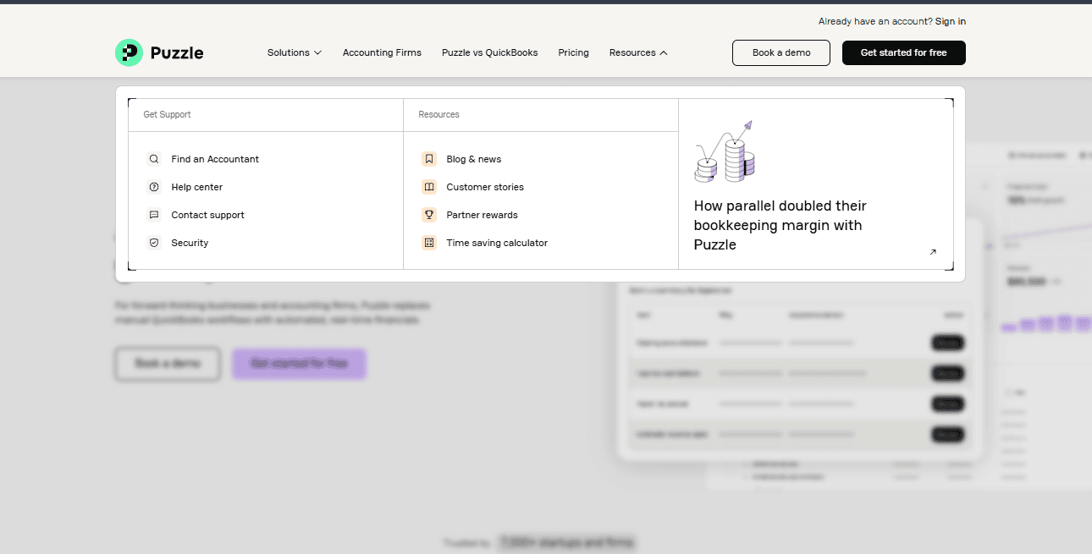Open Partner rewards
Viewport: 1092px width, 554px height.
tap(483, 215)
